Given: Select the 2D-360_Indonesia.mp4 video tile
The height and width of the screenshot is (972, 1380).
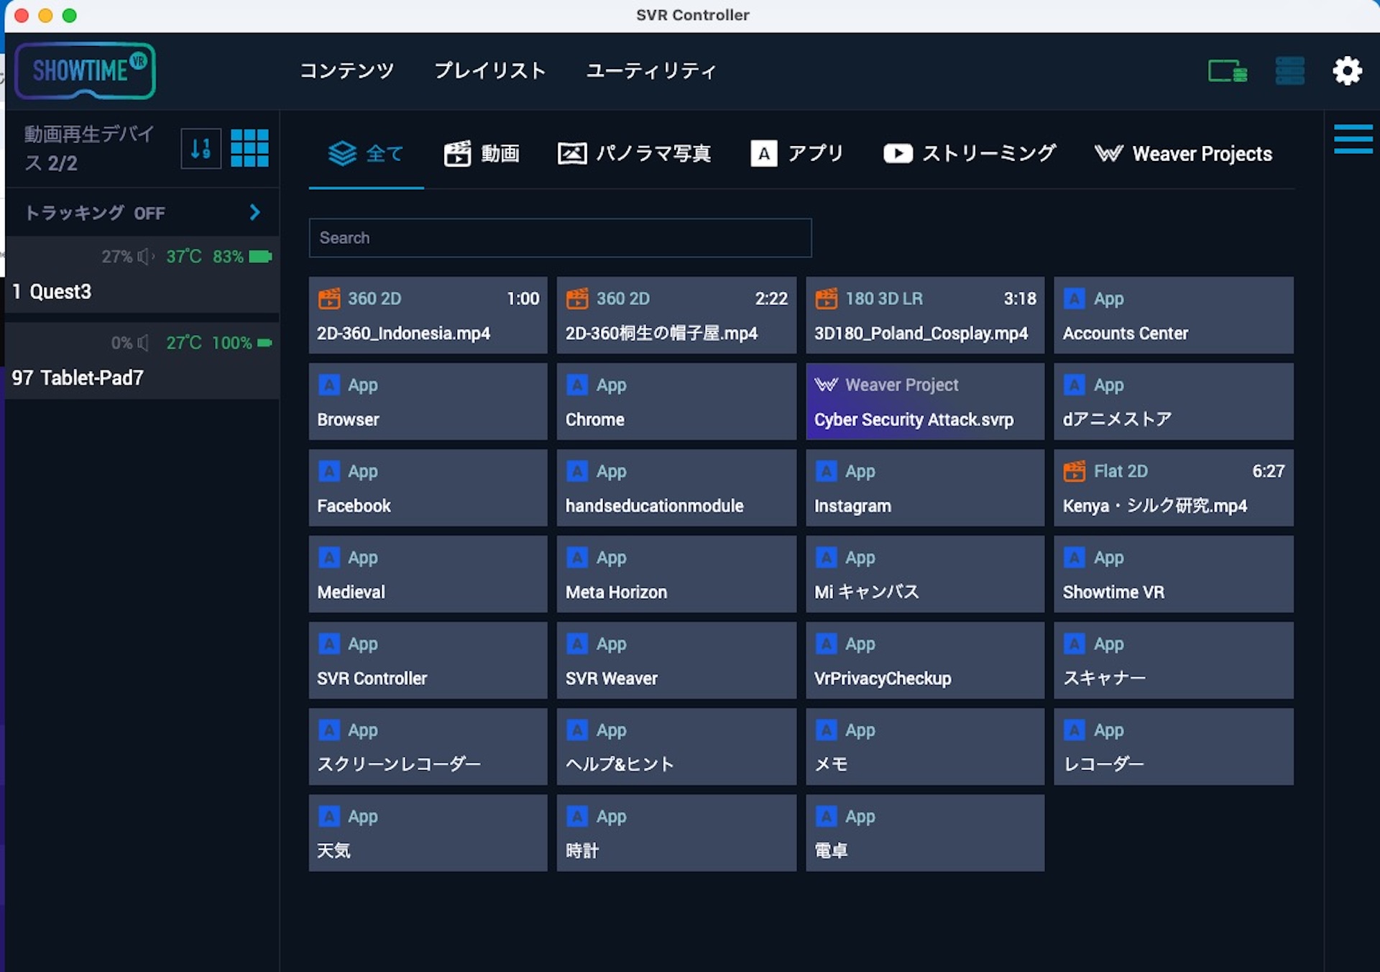Looking at the screenshot, I should pos(428,316).
